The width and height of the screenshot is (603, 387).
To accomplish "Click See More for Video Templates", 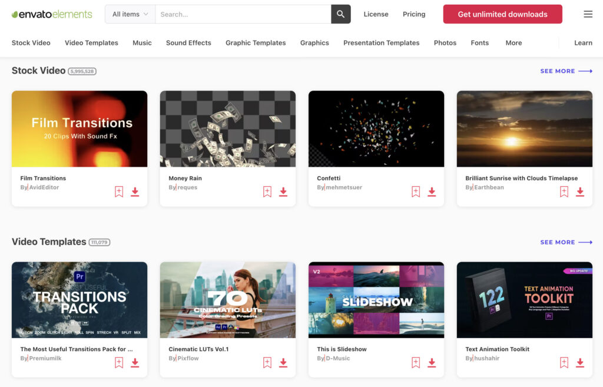I will (566, 242).
